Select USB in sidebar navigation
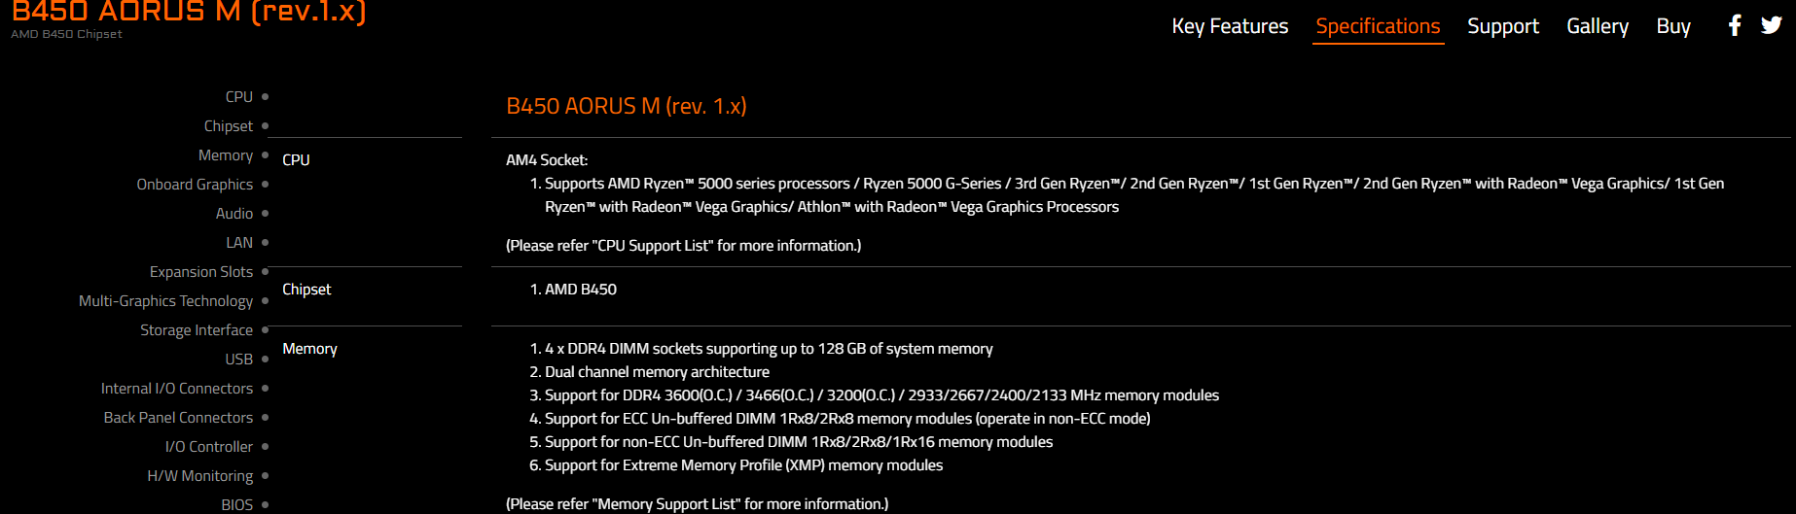Screen dimensions: 1796x514 pos(239,360)
